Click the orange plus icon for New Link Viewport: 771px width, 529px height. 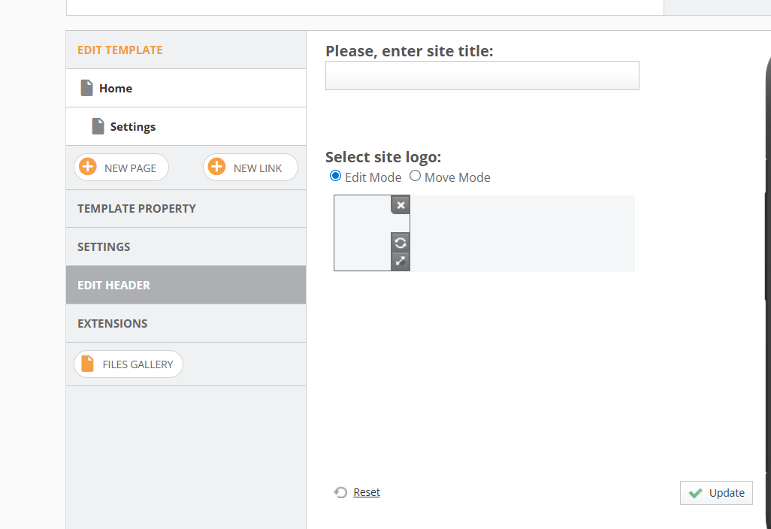pos(217,167)
